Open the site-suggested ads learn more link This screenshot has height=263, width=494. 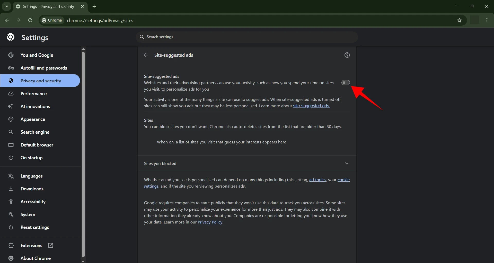pos(312,106)
